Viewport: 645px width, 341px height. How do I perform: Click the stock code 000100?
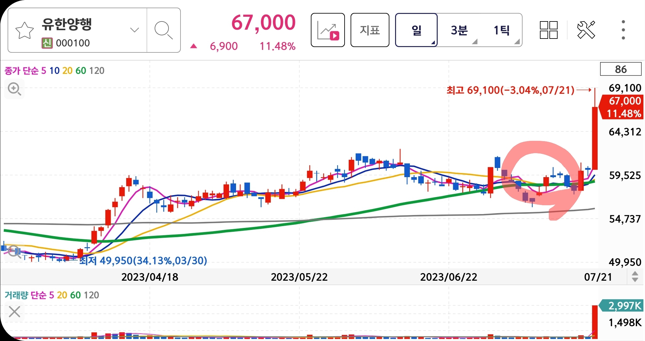click(73, 43)
